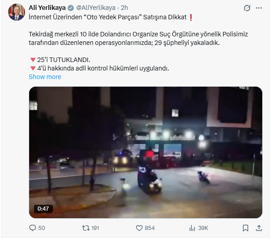Viewport: 273px width, 238px height.
Task: Bookmark this post
Action: point(246,228)
